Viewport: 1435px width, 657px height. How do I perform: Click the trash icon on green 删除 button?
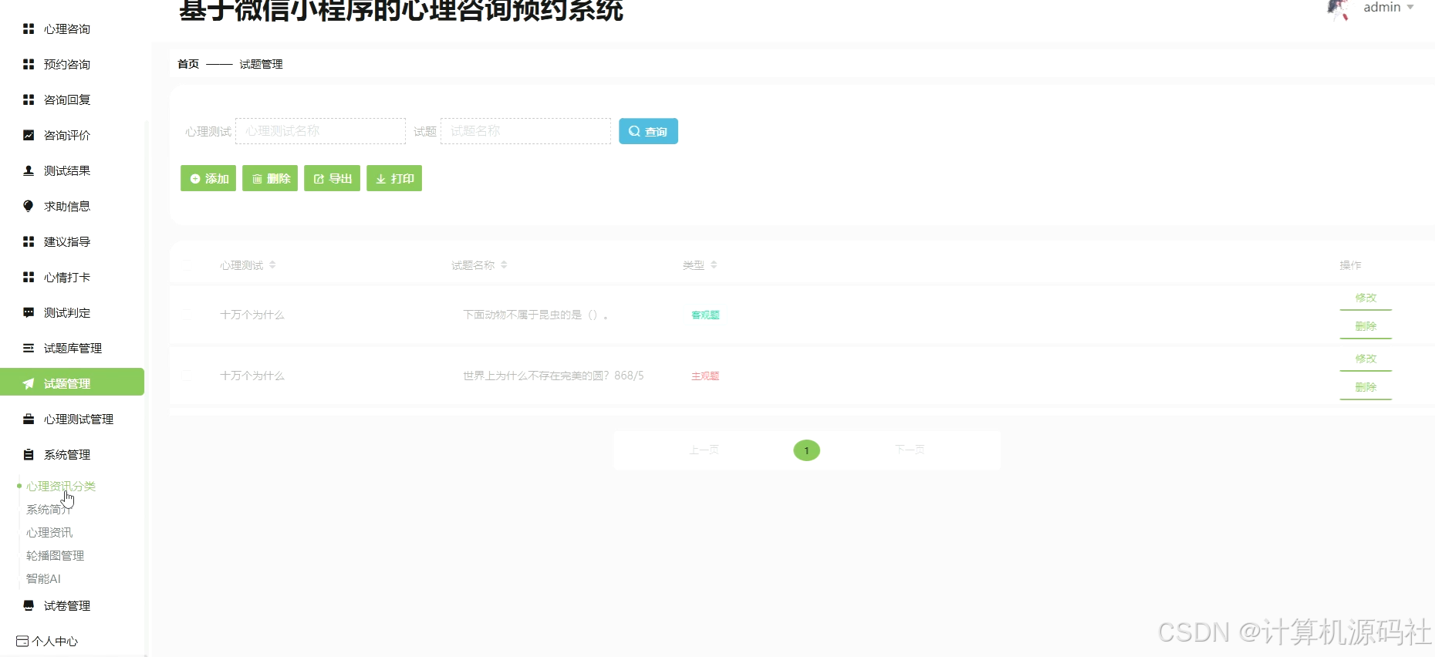coord(257,179)
